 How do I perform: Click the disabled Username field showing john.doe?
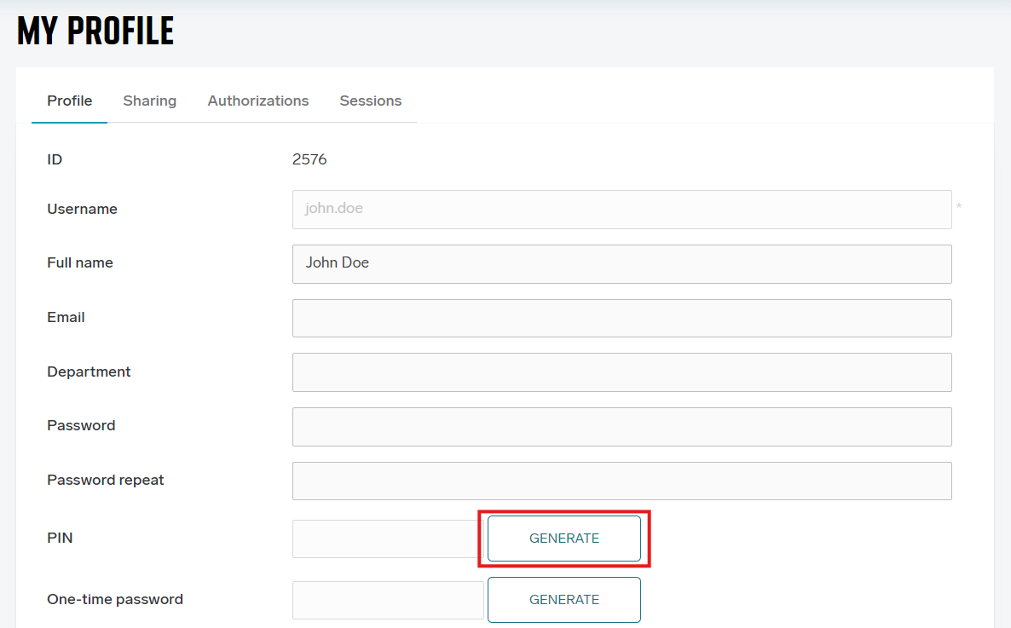pyautogui.click(x=621, y=209)
